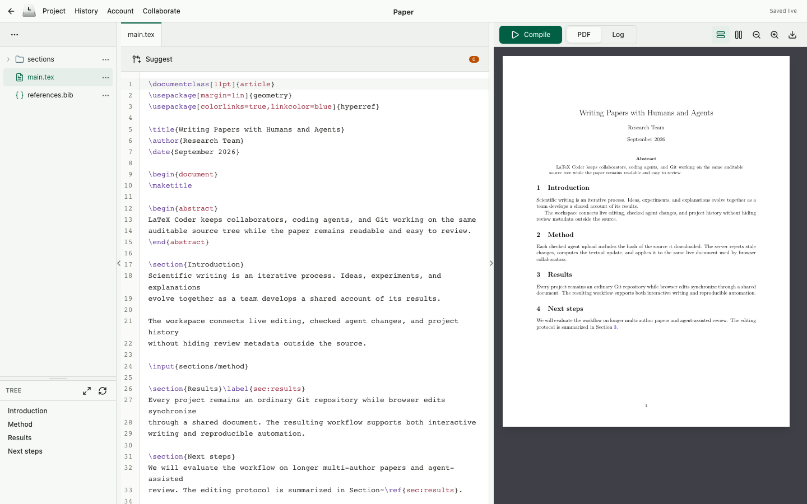Click '2 Method' heading in PDF
Image resolution: width=807 pixels, height=504 pixels.
555,235
